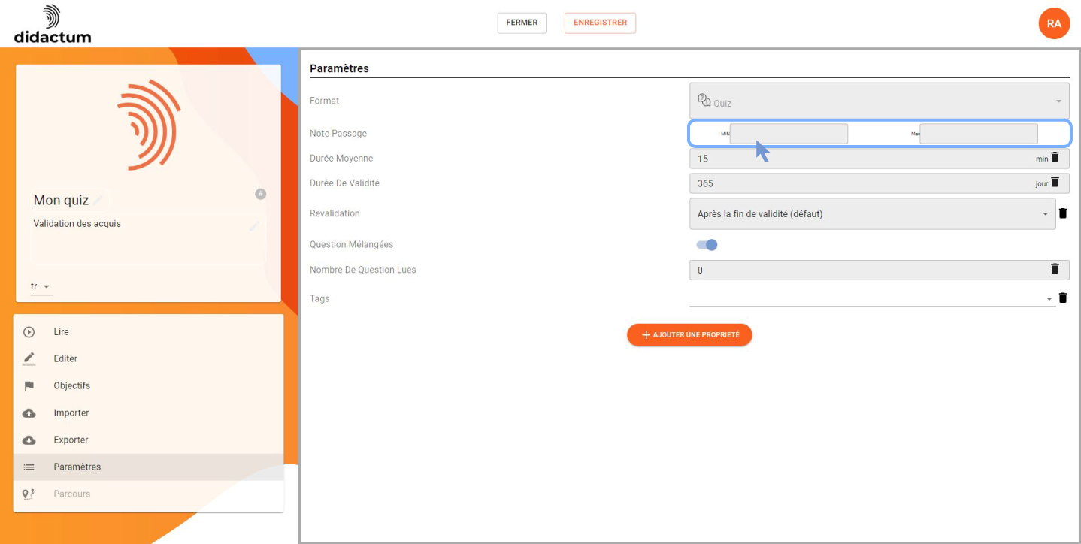Open the Revalidation dropdown
Screen dimensions: 1081x544
872,213
